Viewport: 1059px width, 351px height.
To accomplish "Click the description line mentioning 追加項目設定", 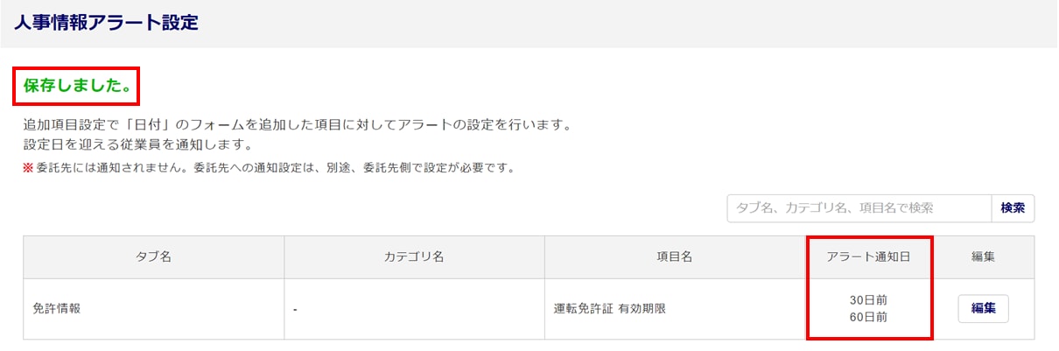I will point(298,125).
